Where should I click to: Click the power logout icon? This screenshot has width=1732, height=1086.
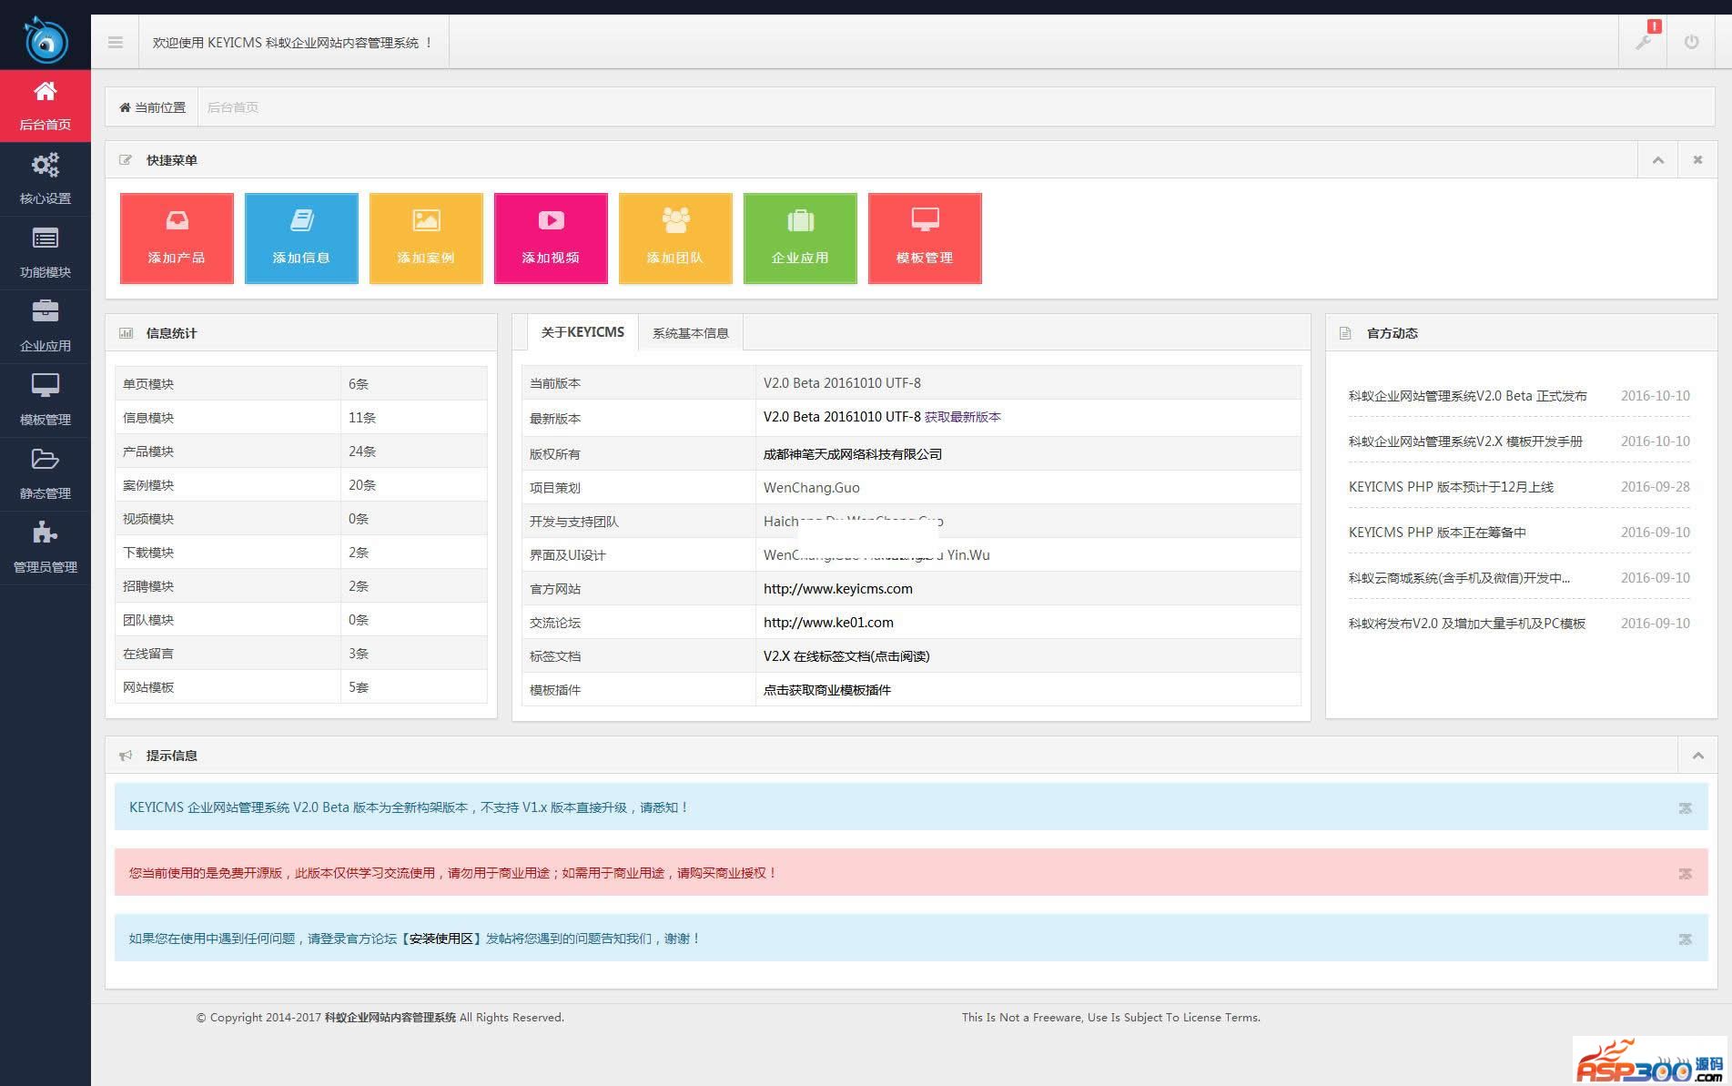tap(1691, 42)
